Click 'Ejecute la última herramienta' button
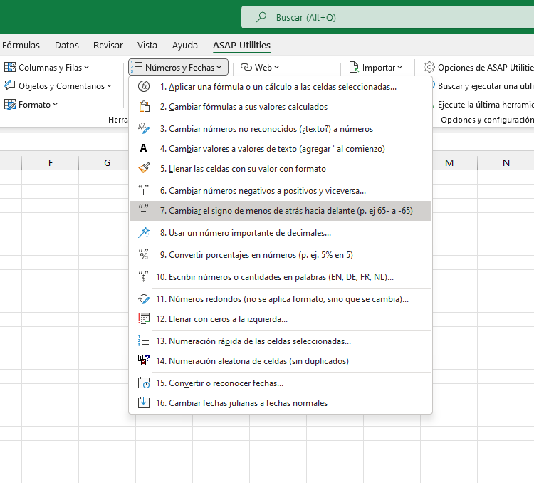The height and width of the screenshot is (483, 534). (482, 104)
